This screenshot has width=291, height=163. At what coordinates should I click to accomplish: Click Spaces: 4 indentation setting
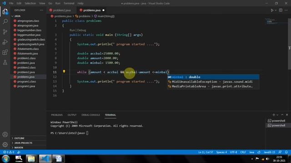[x=221, y=152]
